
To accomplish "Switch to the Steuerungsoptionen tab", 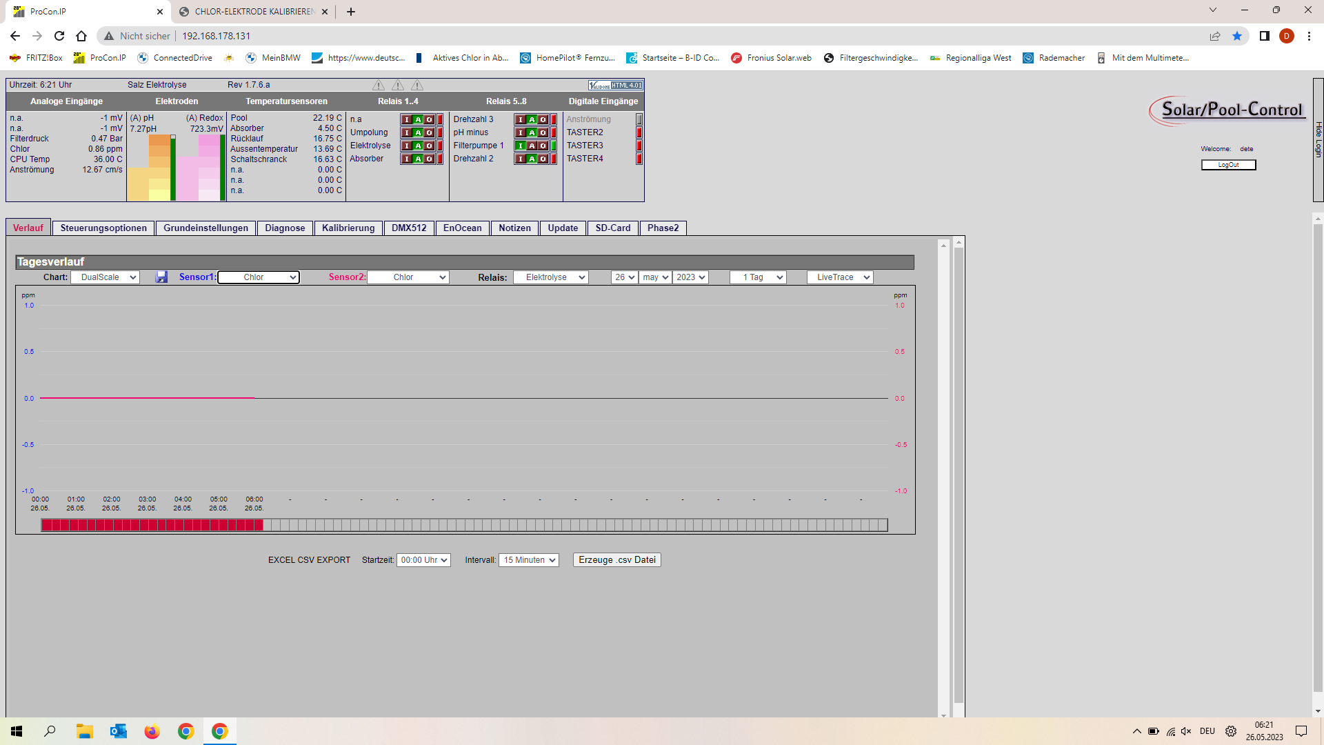I will (x=103, y=228).
